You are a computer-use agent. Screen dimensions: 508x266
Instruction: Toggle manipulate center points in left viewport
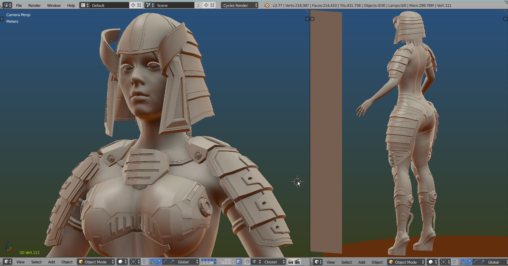144,262
